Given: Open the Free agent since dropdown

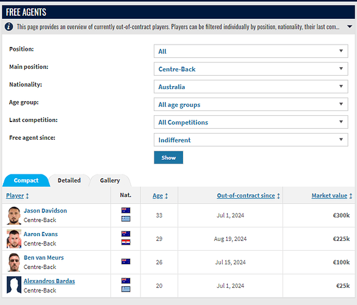Looking at the screenshot, I should (x=251, y=140).
